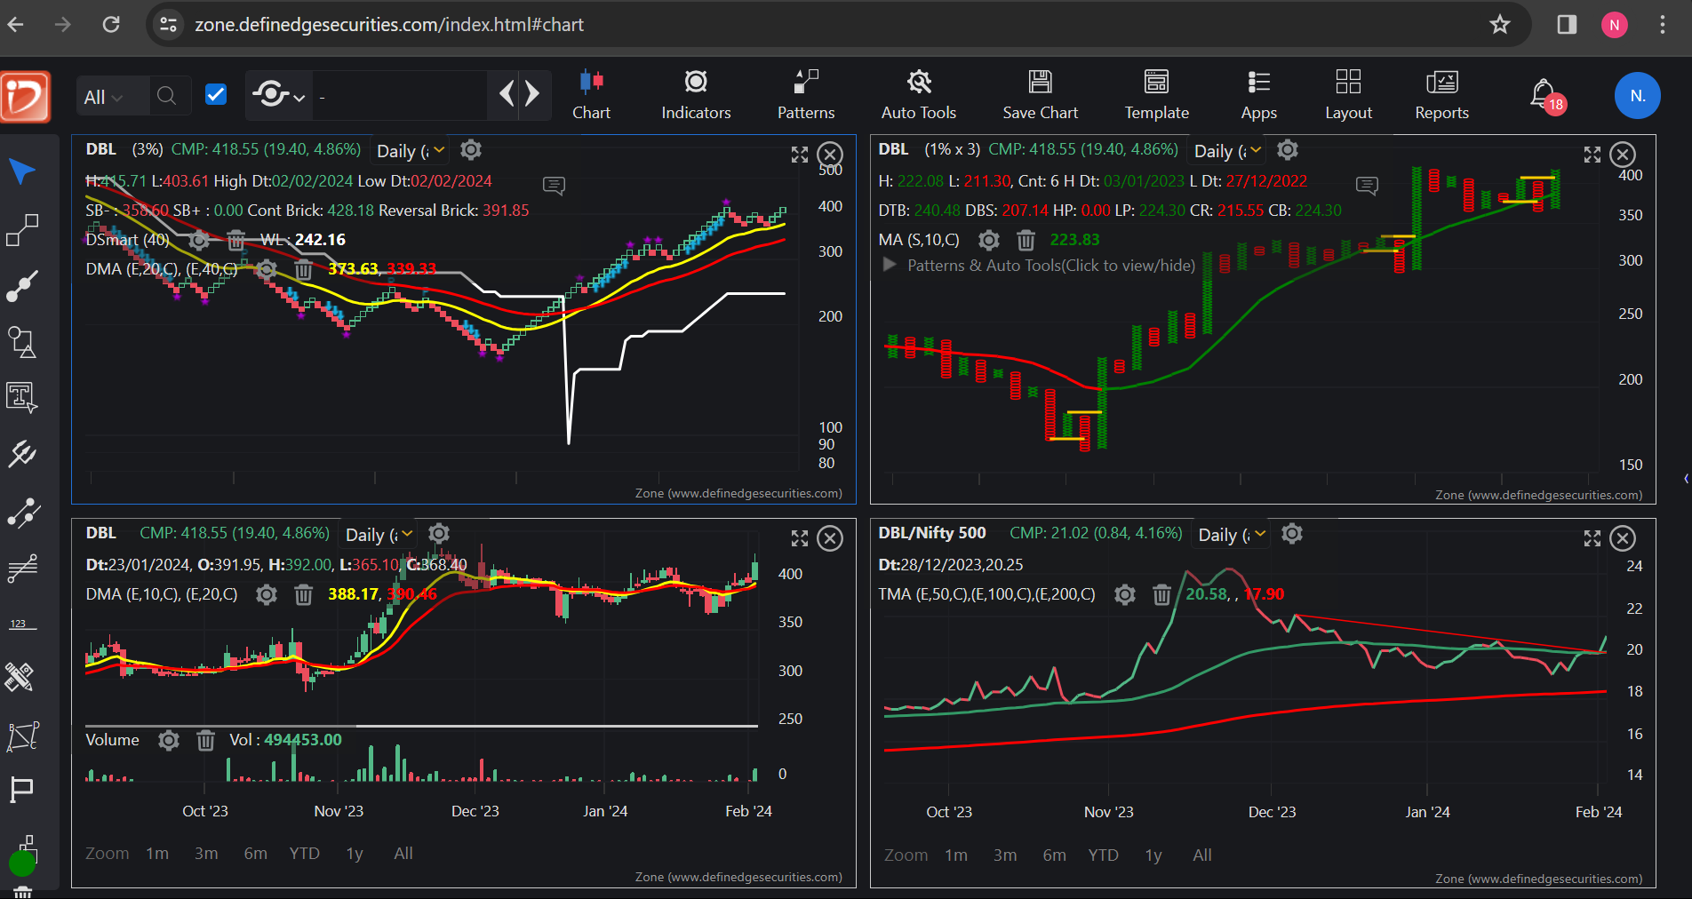
Task: Open the eye visibility dropdown
Action: pos(278,95)
